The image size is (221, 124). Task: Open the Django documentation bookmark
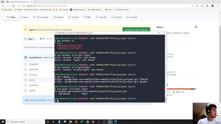[78, 10]
